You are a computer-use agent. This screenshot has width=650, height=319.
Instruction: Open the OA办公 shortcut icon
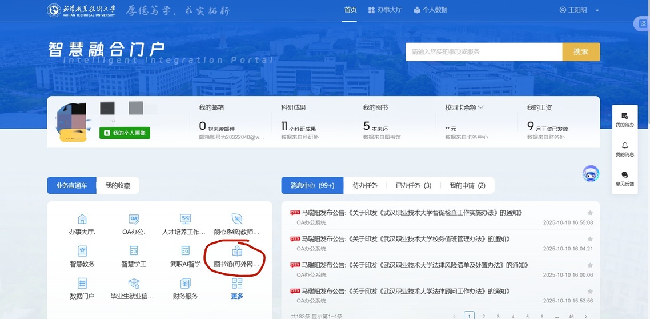coord(134,220)
